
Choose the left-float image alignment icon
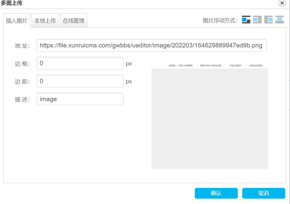pos(257,20)
